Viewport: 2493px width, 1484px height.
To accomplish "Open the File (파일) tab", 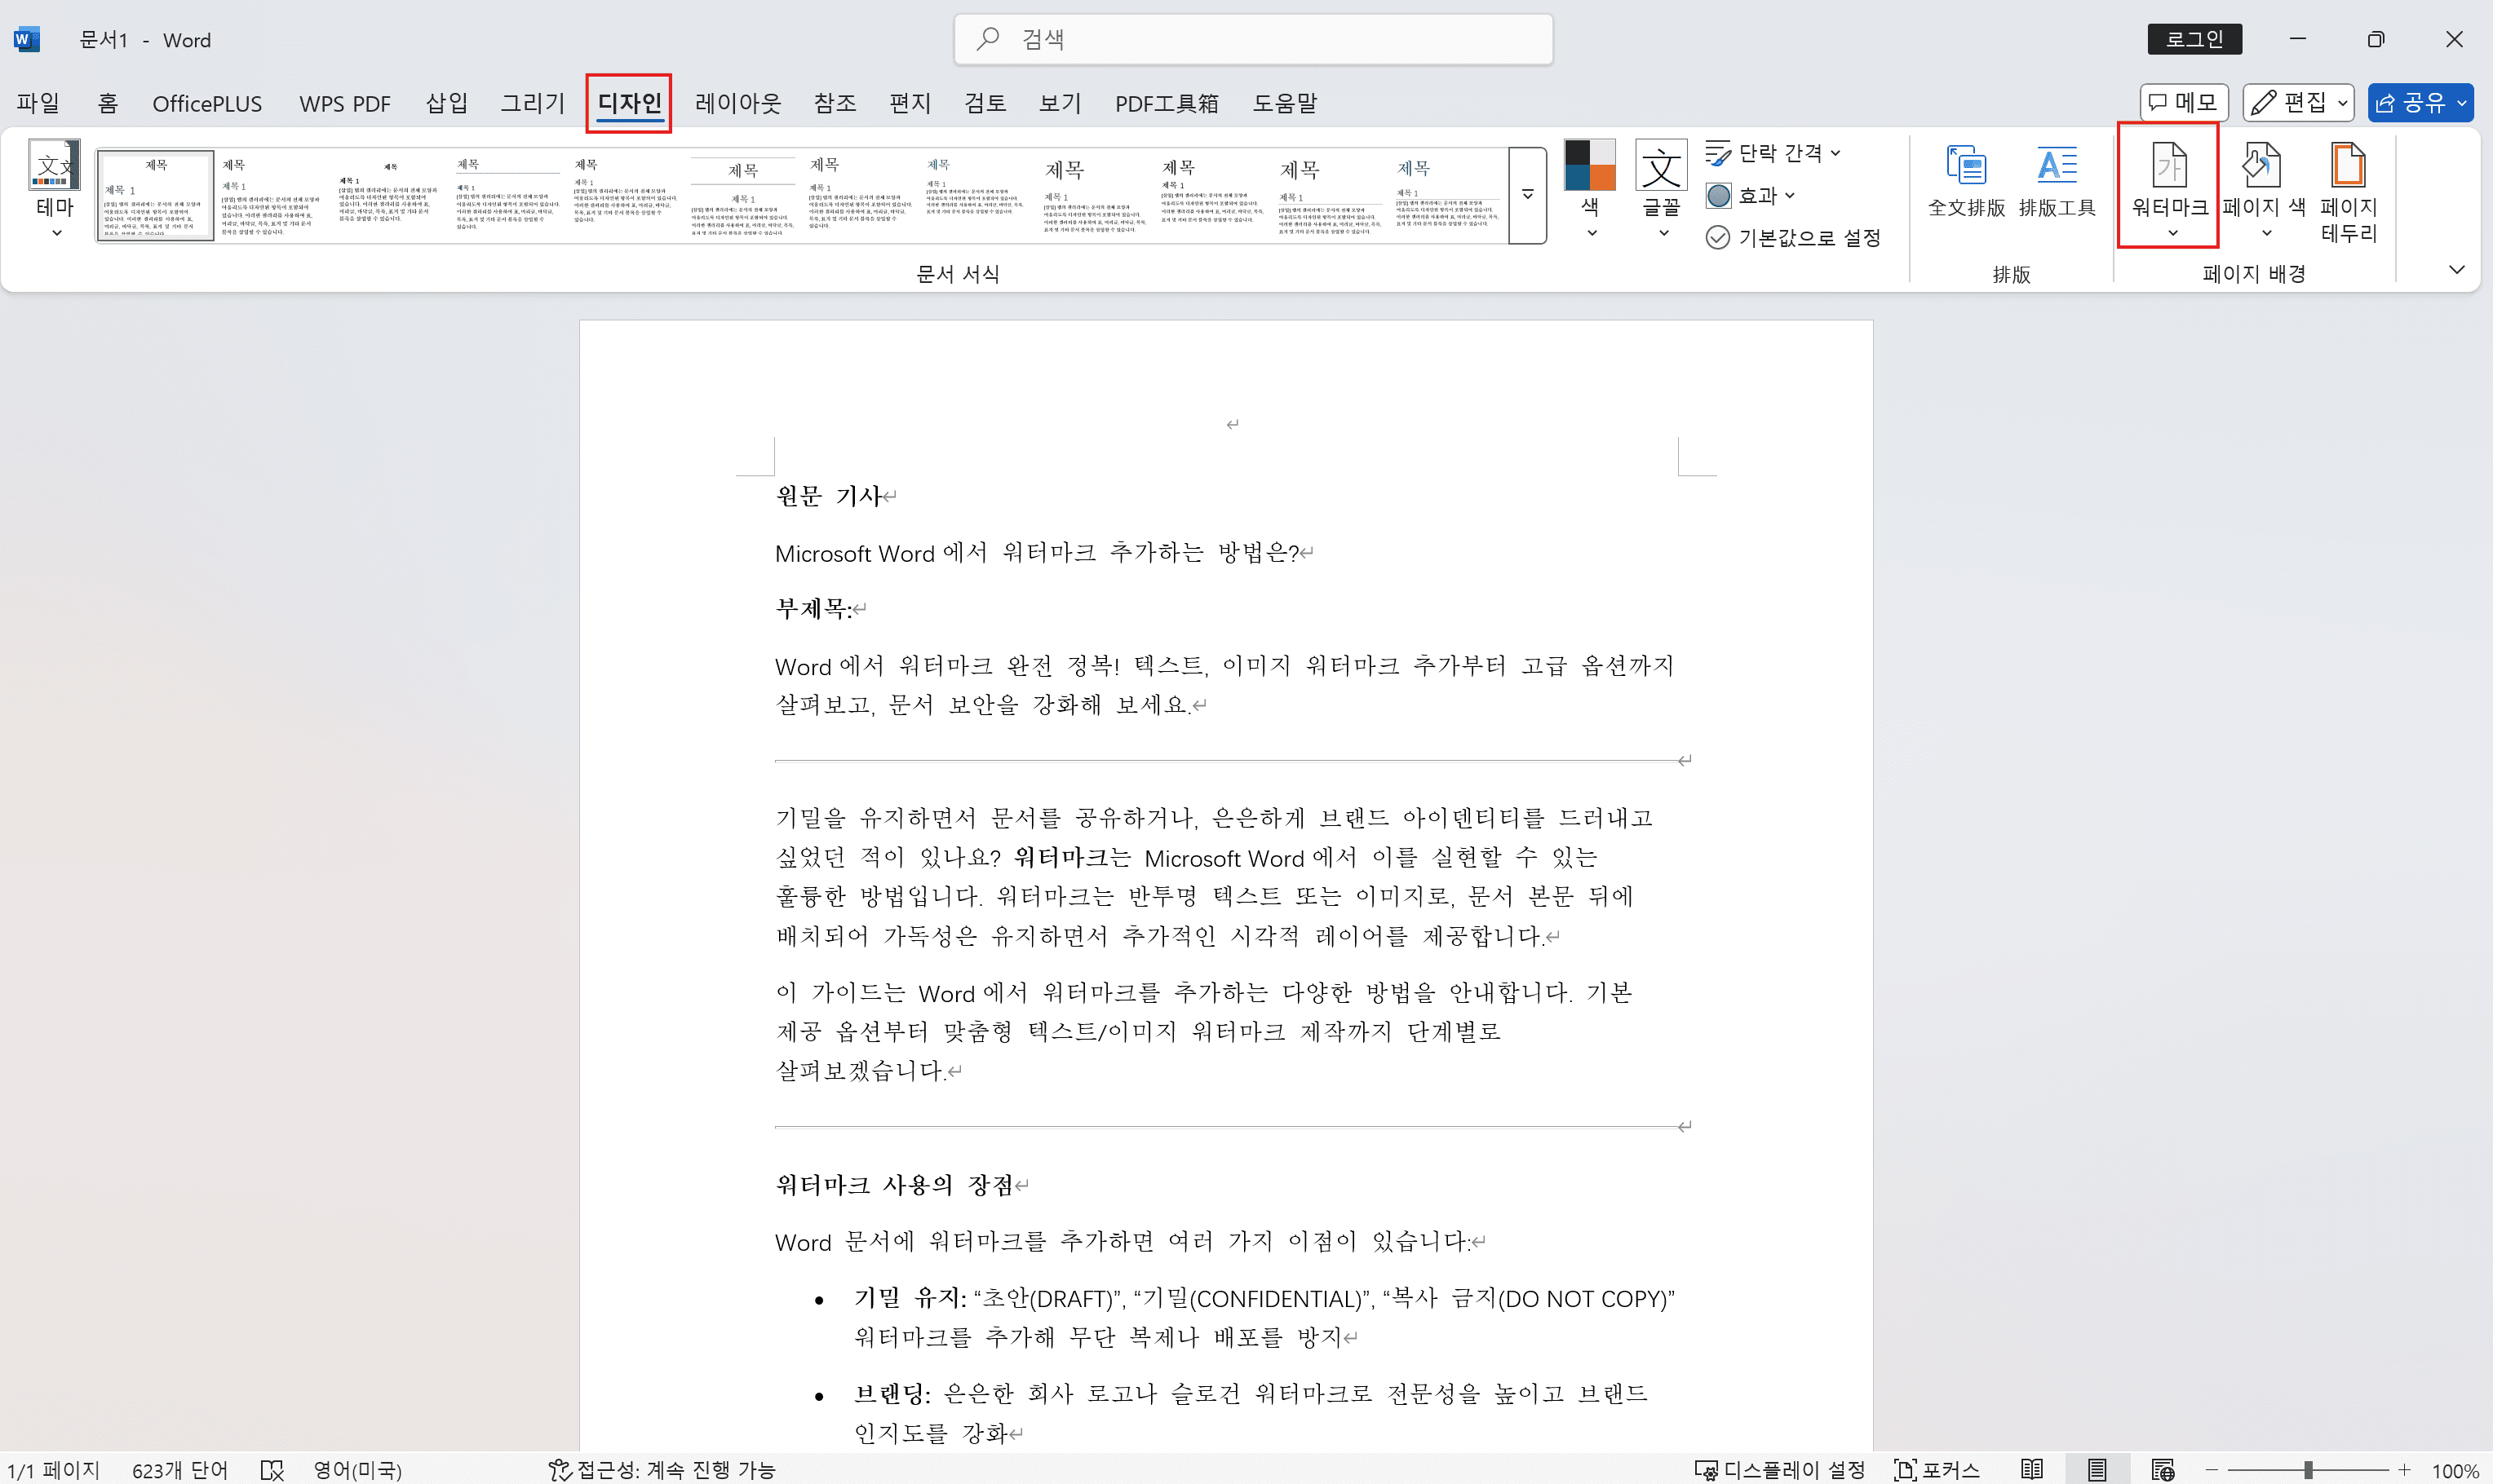I will click(38, 103).
